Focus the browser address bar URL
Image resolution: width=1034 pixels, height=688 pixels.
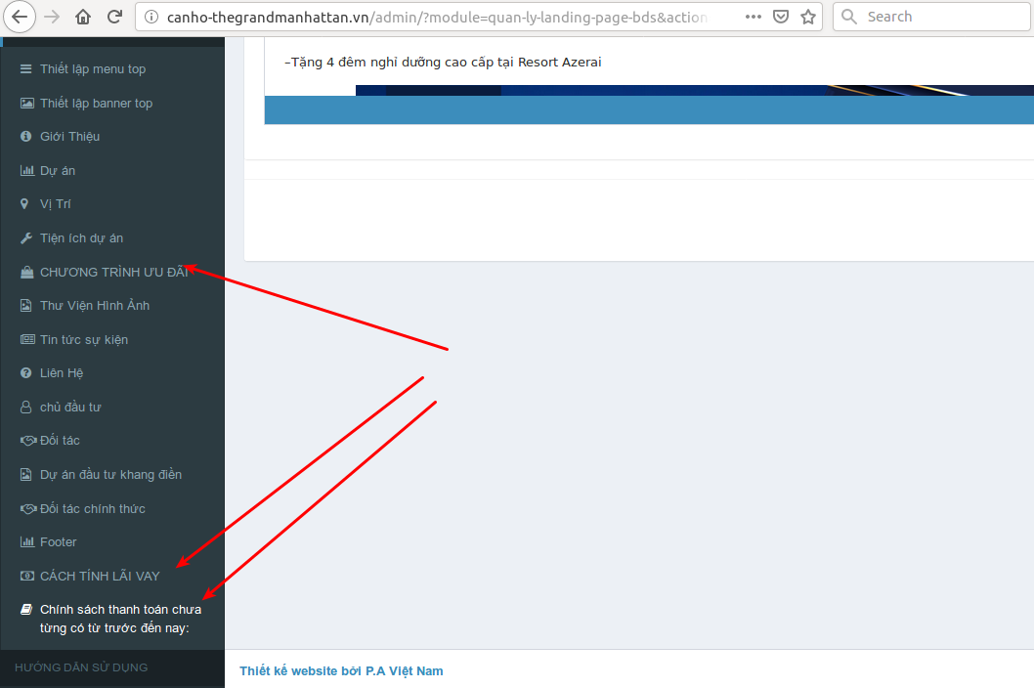click(x=437, y=18)
